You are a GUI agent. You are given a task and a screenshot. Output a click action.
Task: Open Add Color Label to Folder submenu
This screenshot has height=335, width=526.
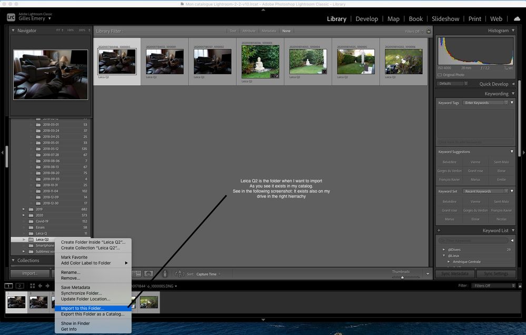tap(93, 263)
